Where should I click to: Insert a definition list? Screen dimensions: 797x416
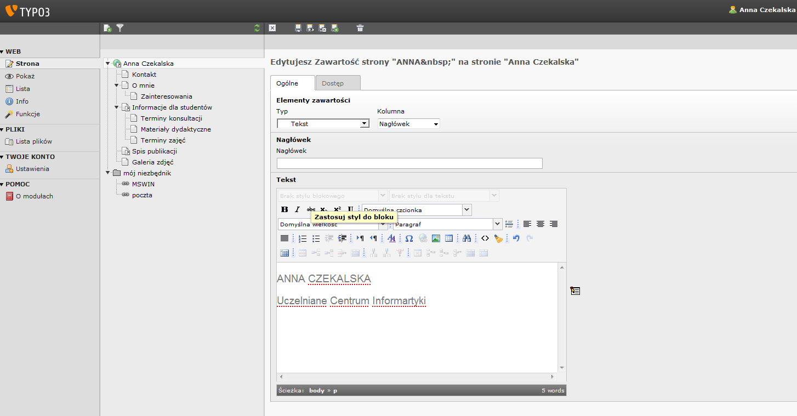coord(509,224)
